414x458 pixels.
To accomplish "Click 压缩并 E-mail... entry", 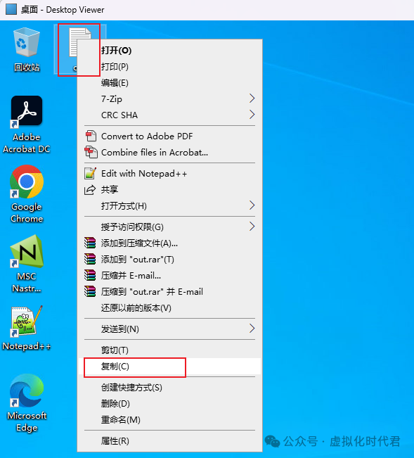I will [170, 276].
